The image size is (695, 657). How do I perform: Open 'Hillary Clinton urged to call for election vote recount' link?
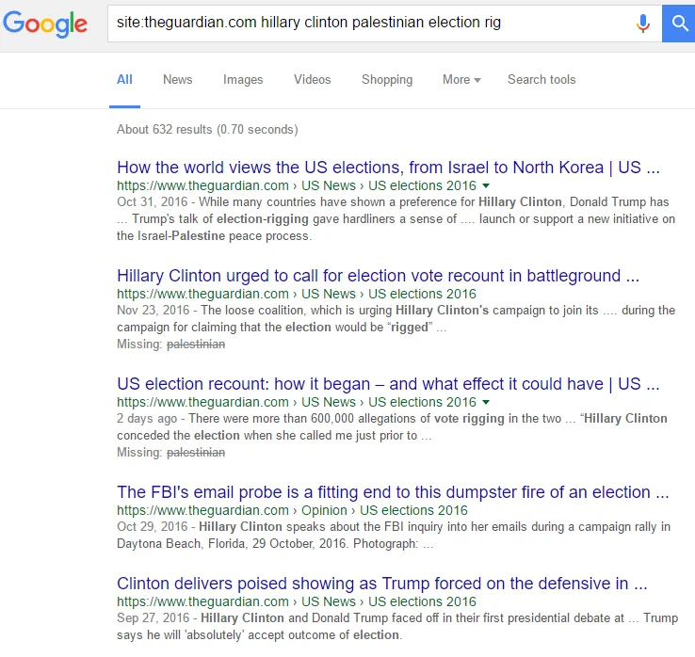(378, 276)
